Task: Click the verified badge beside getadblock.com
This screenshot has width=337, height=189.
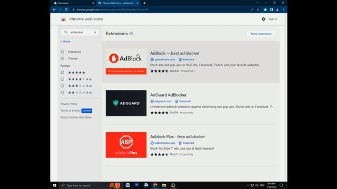Action: [152, 59]
